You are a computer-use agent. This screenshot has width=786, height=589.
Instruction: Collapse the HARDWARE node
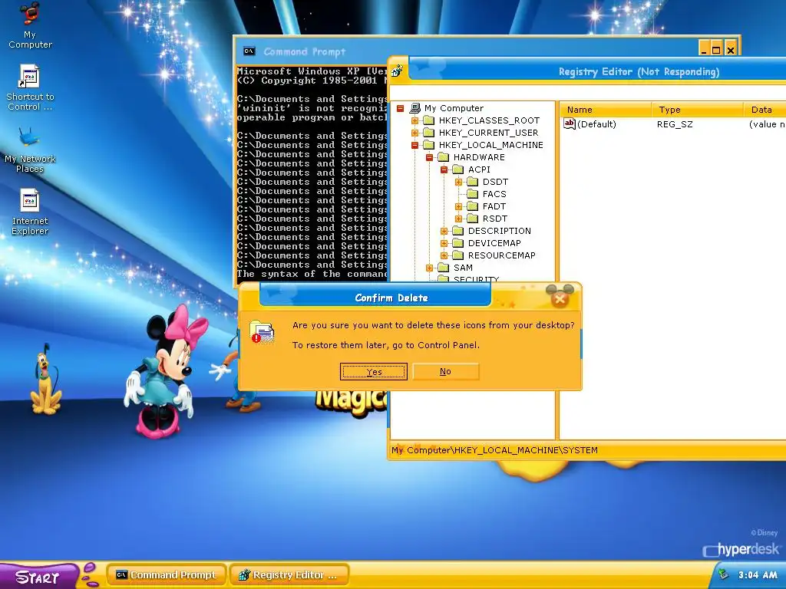[x=429, y=157]
